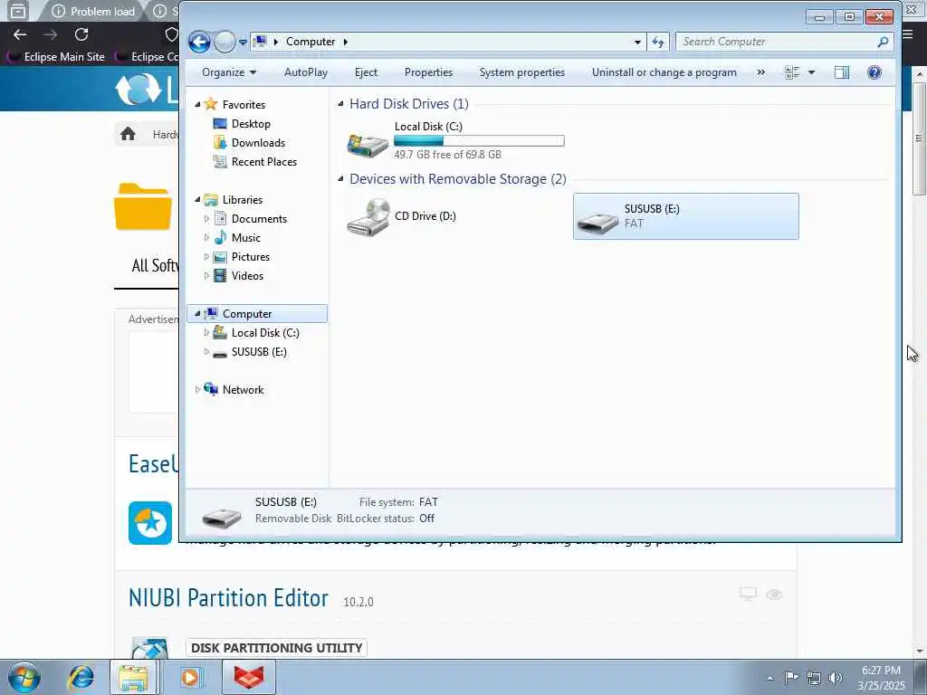
Task: Click the greyed Forward arrow in Explorer
Action: 225,42
